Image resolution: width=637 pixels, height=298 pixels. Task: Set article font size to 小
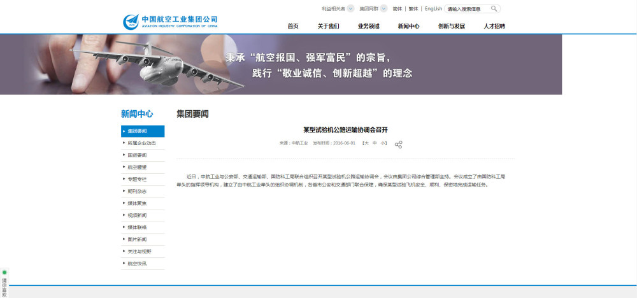coord(383,143)
